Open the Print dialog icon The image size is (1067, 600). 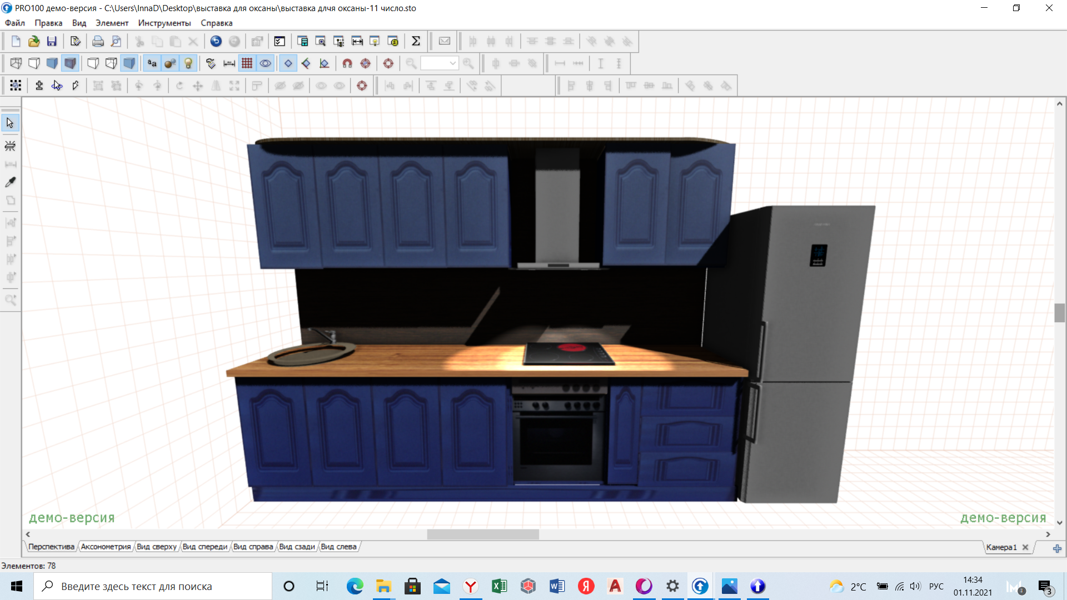pyautogui.click(x=98, y=41)
